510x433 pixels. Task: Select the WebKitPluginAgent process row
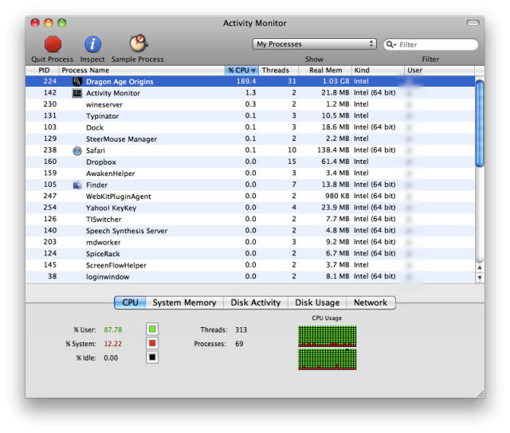250,196
